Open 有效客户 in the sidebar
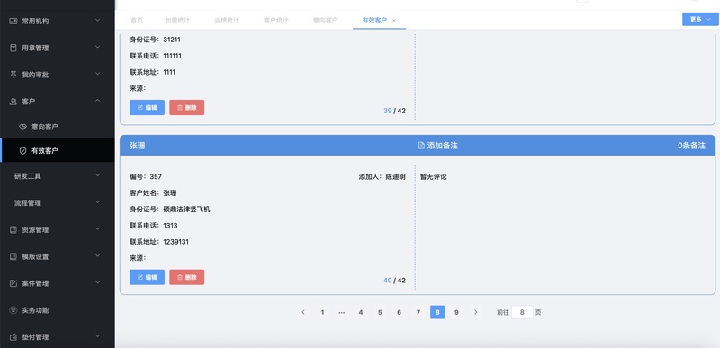Image resolution: width=720 pixels, height=348 pixels. coord(58,151)
